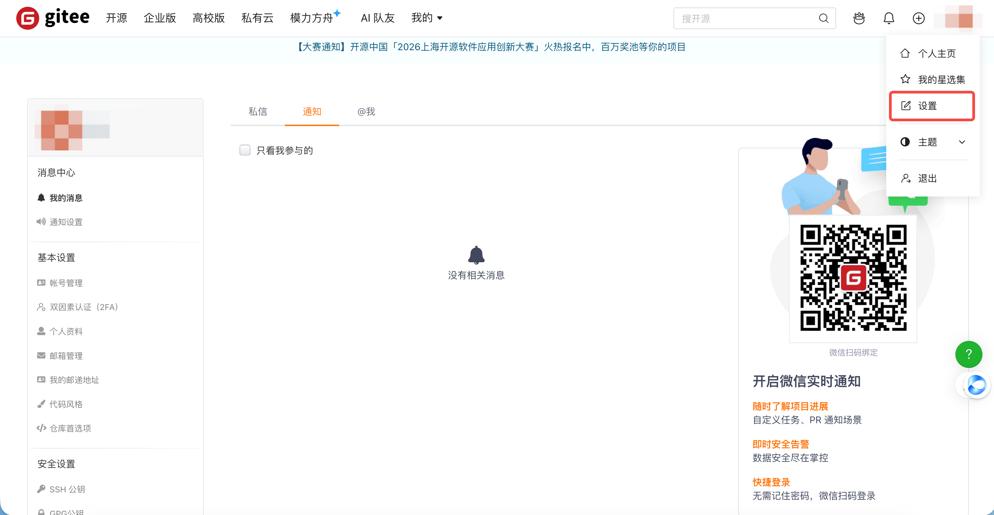This screenshot has height=515, width=994.
Task: Click the user-lock icon beside 双因素认证
Action: click(x=41, y=307)
